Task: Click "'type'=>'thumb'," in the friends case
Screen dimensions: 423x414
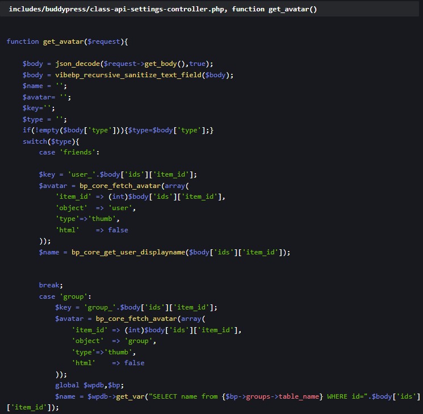Action: (x=87, y=219)
